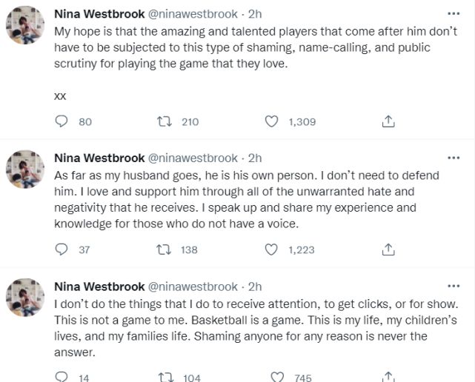Image resolution: width=475 pixels, height=382 pixels.
Task: Open the 2h timestamp on third tweet
Action: click(255, 286)
